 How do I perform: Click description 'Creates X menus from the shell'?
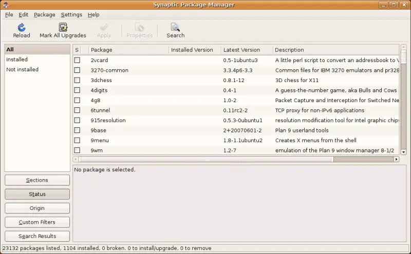click(x=316, y=141)
